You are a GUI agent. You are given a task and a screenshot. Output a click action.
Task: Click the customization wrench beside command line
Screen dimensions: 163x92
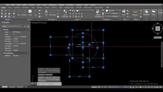click(x=35, y=84)
